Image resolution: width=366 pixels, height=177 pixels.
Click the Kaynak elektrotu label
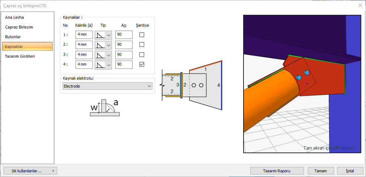78,78
